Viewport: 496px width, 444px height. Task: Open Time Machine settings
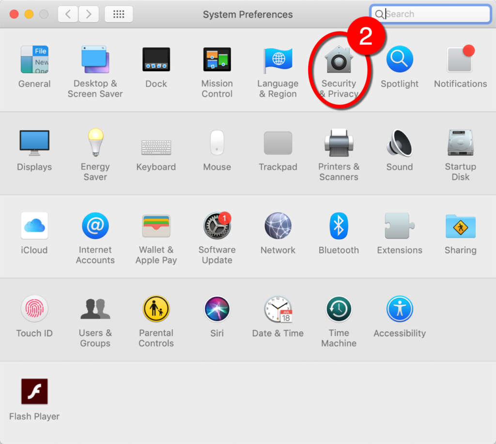click(x=339, y=310)
